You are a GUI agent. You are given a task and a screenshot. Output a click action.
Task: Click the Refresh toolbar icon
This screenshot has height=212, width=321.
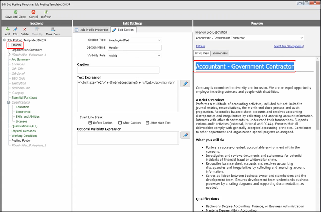click(46, 12)
